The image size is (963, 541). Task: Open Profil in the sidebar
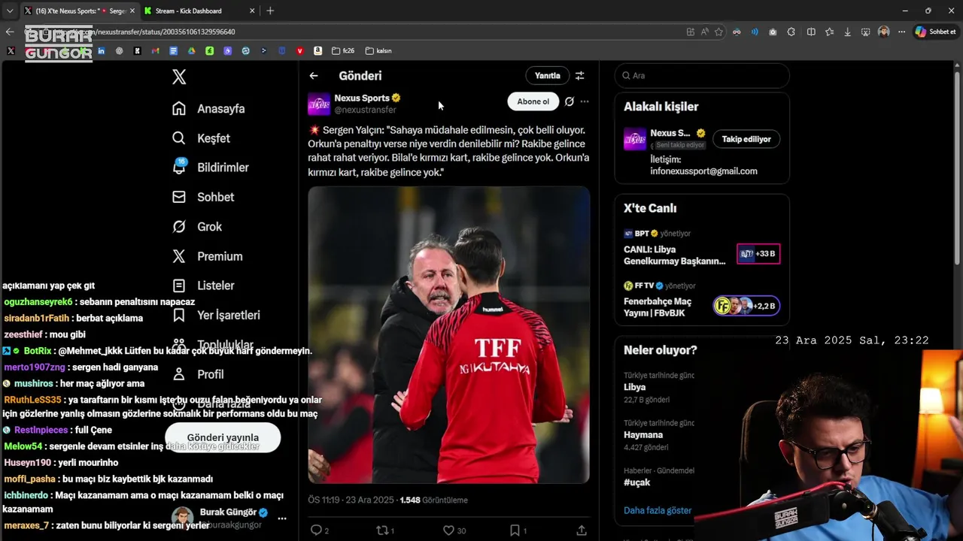pyautogui.click(x=199, y=374)
